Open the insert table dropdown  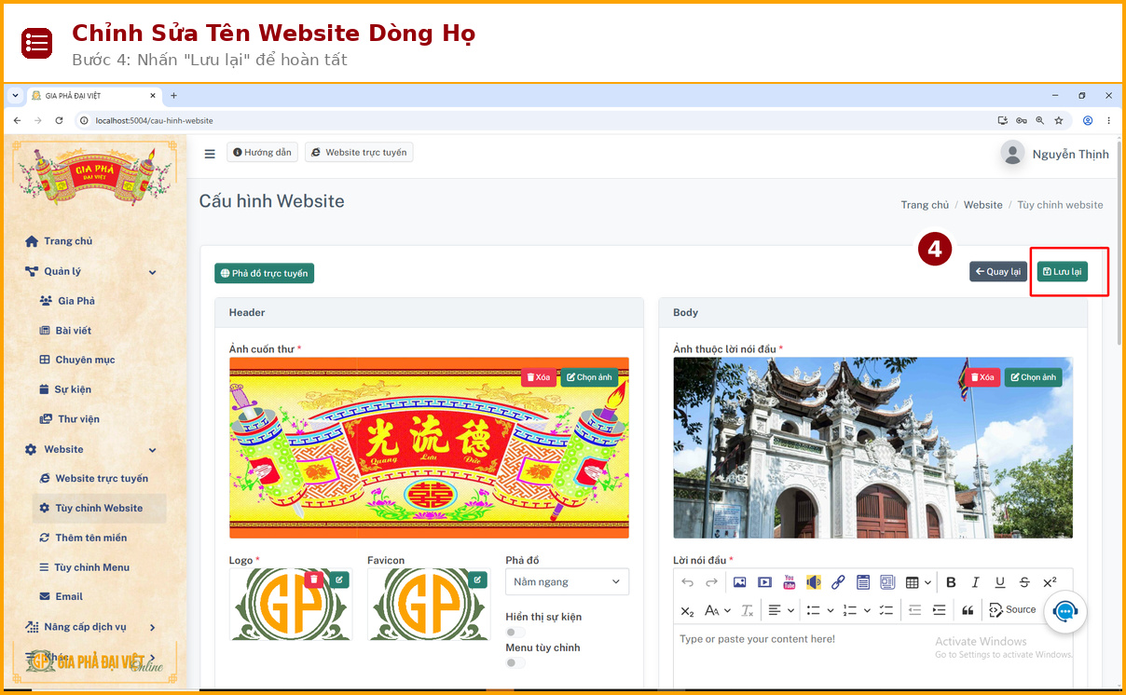pos(918,582)
